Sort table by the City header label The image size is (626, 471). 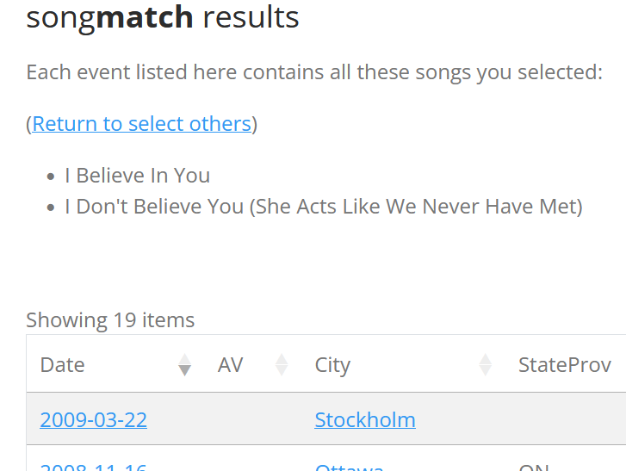(332, 365)
